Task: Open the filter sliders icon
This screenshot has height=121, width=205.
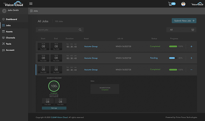Action: coord(193,30)
